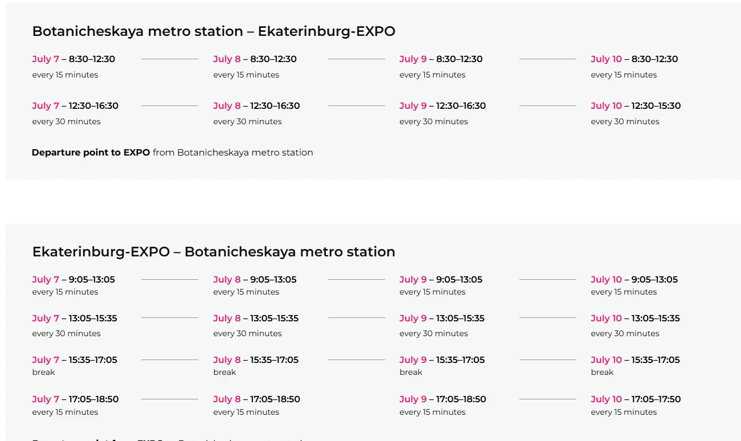Click the July 8 12:30–16:30 entry
This screenshot has height=441, width=741.
pos(256,106)
